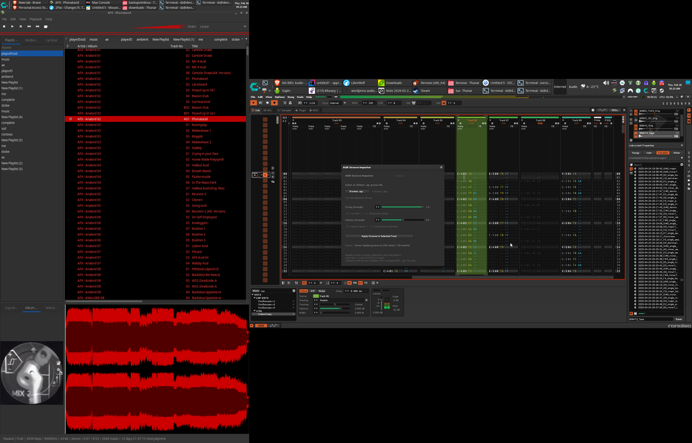Open the edit step dropdown below pattern
The width and height of the screenshot is (692, 443).
pyautogui.click(x=321, y=283)
